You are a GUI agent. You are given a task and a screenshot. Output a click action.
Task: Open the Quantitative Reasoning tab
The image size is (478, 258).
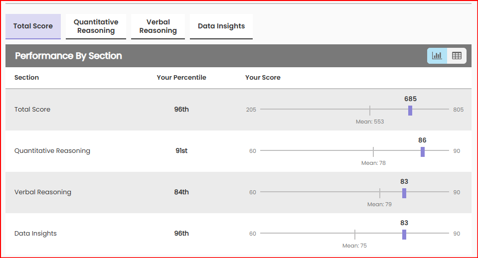tap(96, 26)
